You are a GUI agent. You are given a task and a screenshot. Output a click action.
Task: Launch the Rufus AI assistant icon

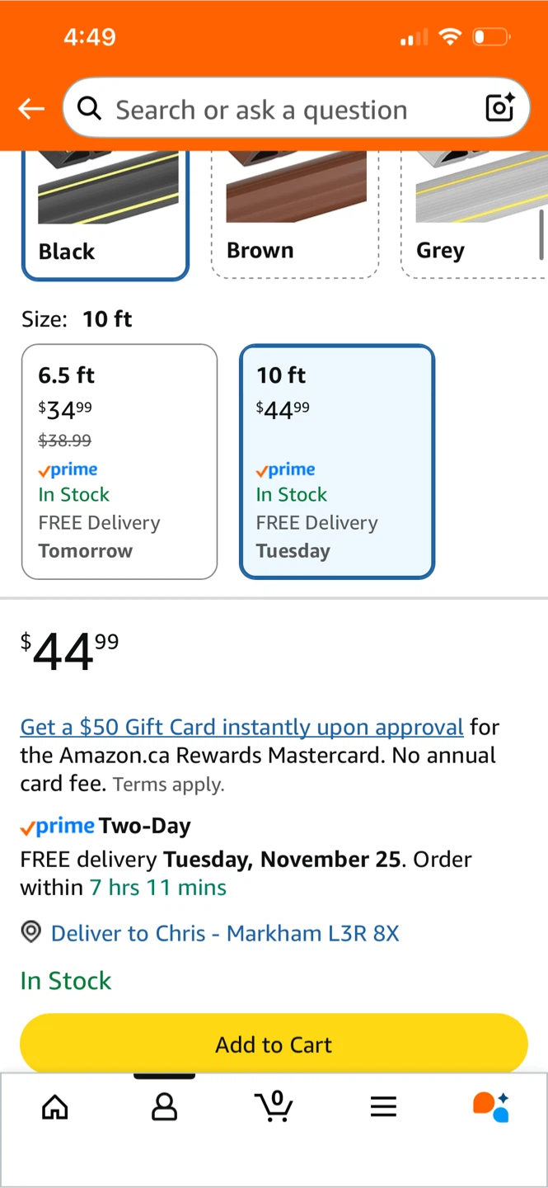[491, 1106]
